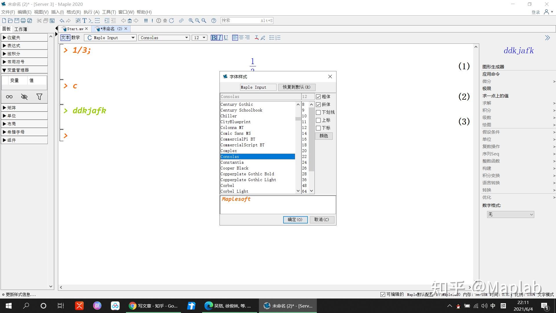This screenshot has height=313, width=556.
Task: Click the 确定(O) button
Action: [295, 220]
